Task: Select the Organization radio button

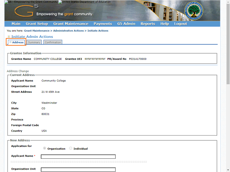Action: pyautogui.click(x=45, y=148)
